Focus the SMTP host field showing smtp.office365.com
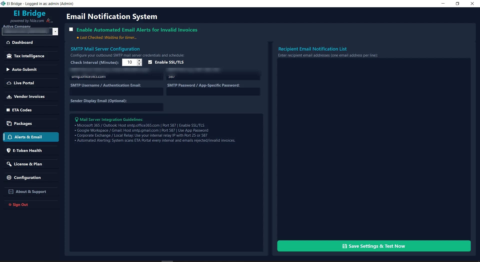480x262 pixels. (116, 77)
